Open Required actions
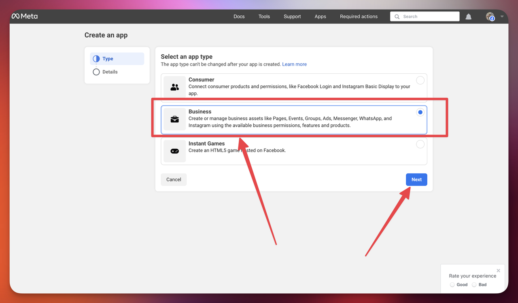This screenshot has width=518, height=303. pos(359,17)
